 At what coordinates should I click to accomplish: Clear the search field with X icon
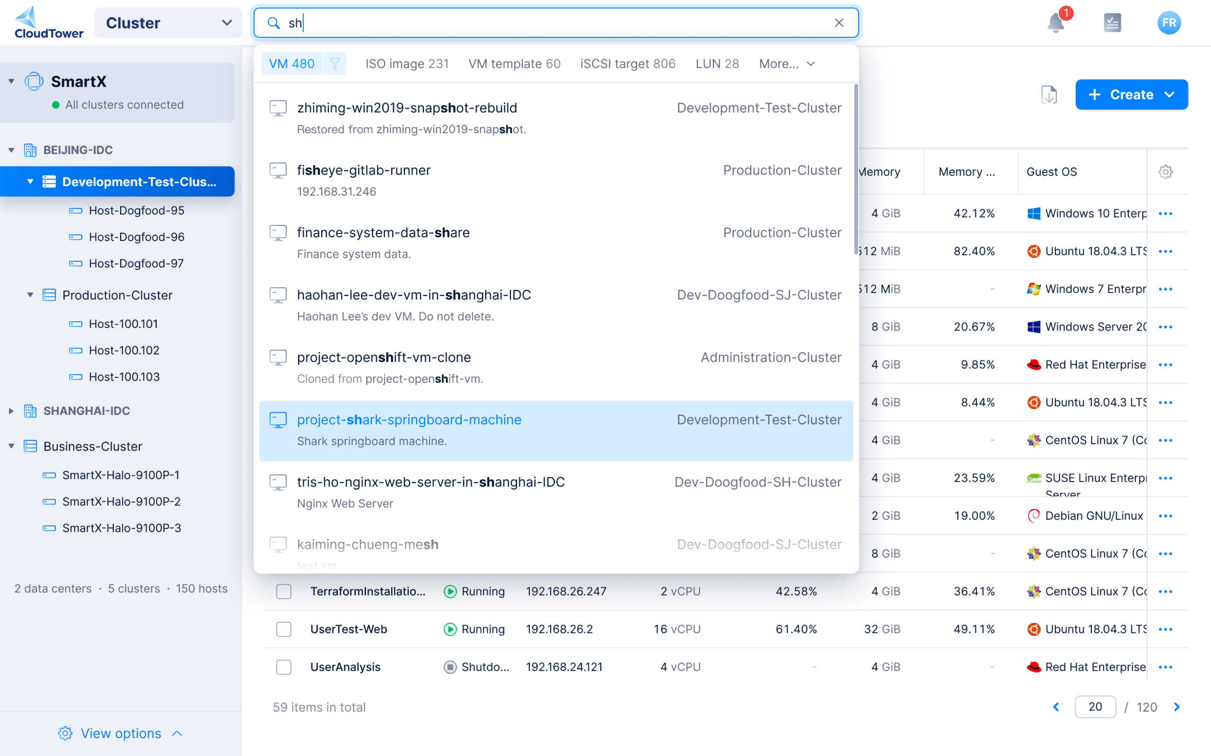click(839, 23)
